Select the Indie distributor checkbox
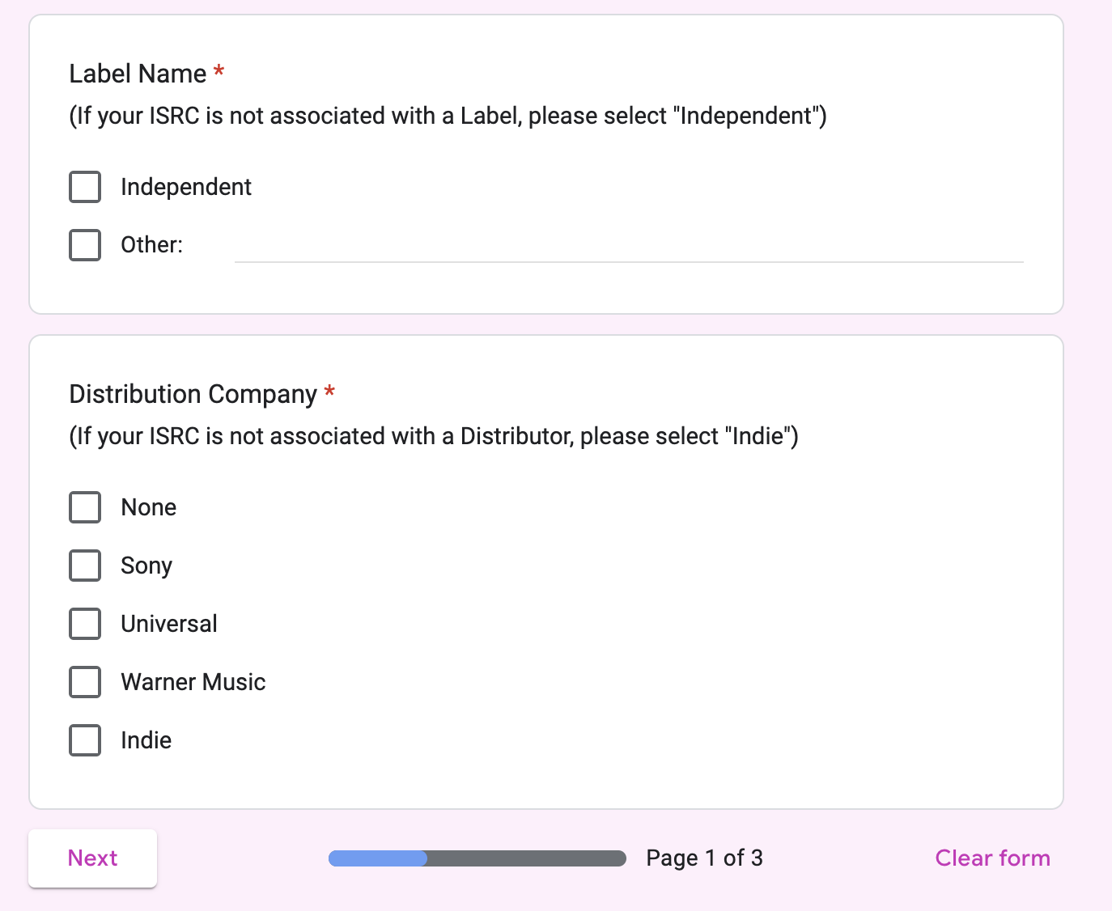 point(85,740)
